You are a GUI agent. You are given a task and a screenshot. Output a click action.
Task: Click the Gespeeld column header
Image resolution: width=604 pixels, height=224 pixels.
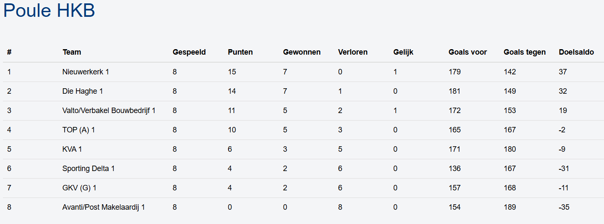pyautogui.click(x=189, y=52)
